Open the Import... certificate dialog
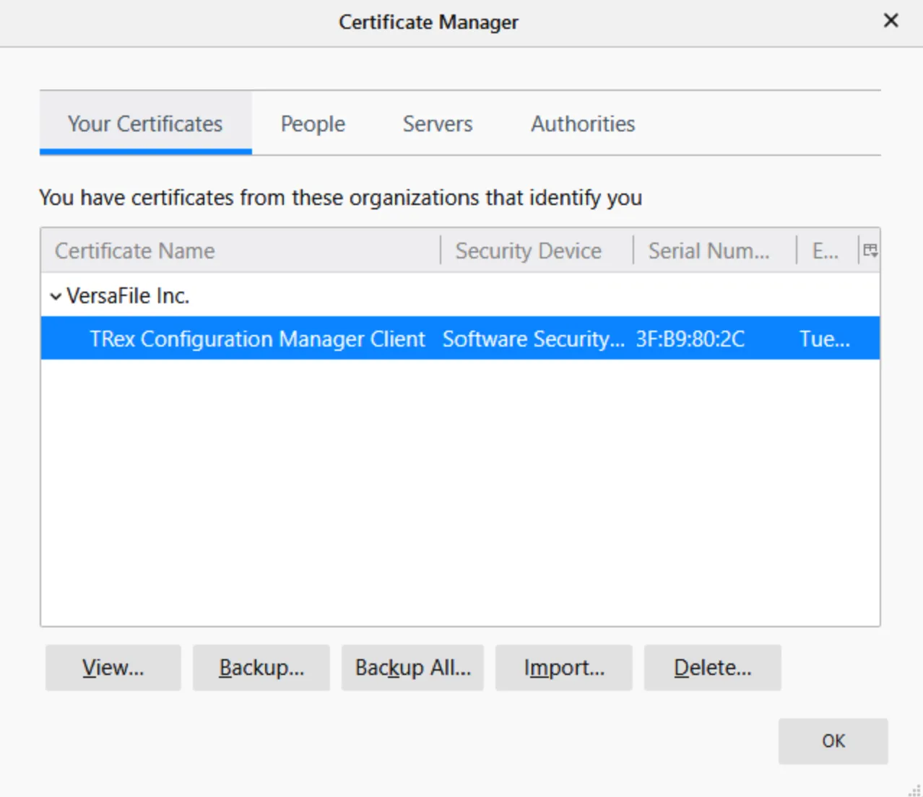The width and height of the screenshot is (923, 797). point(564,668)
